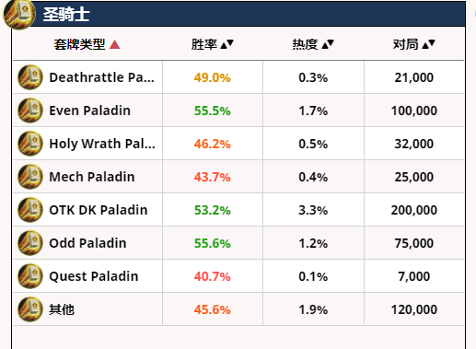Viewport: 476px width, 349px height.
Task: Click the 圣骑士 header title
Action: 66,15
